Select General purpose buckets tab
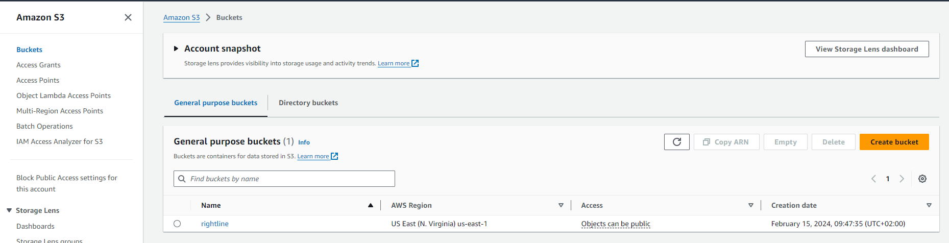The height and width of the screenshot is (243, 949). point(215,103)
